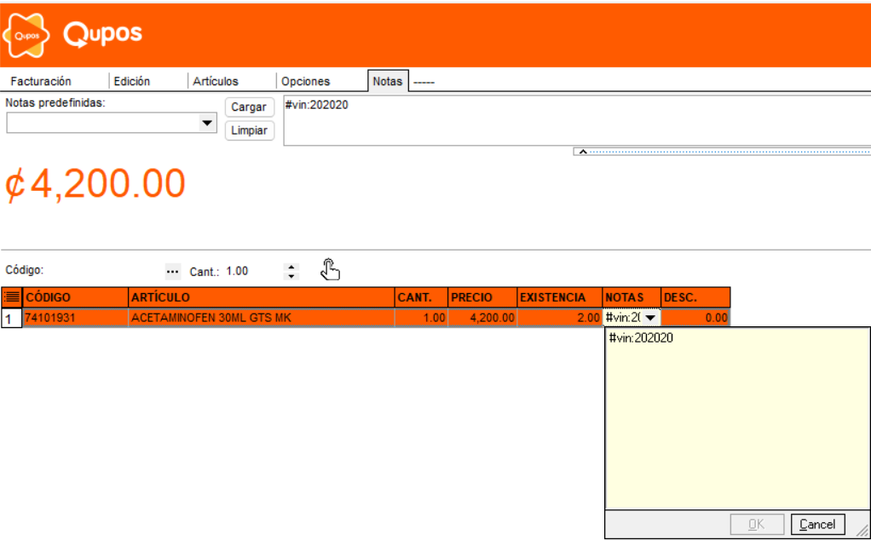Expand the NOTAS cell dropdown arrow
871x541 pixels.
(650, 318)
